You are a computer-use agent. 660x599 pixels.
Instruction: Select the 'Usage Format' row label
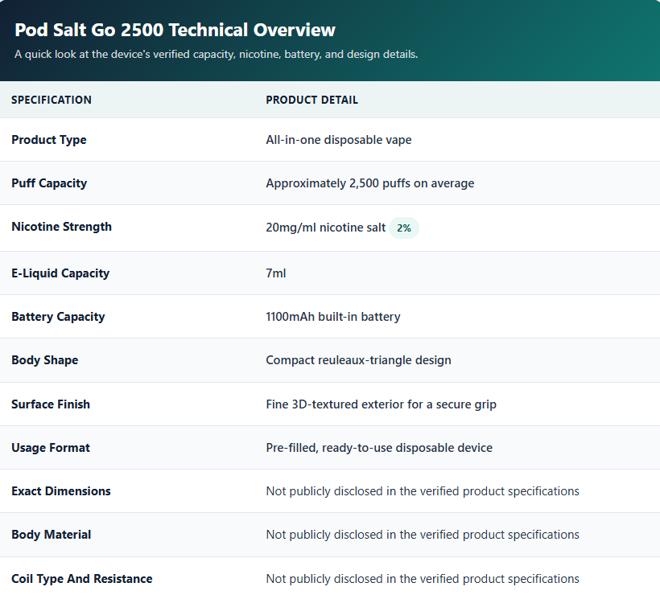(51, 448)
